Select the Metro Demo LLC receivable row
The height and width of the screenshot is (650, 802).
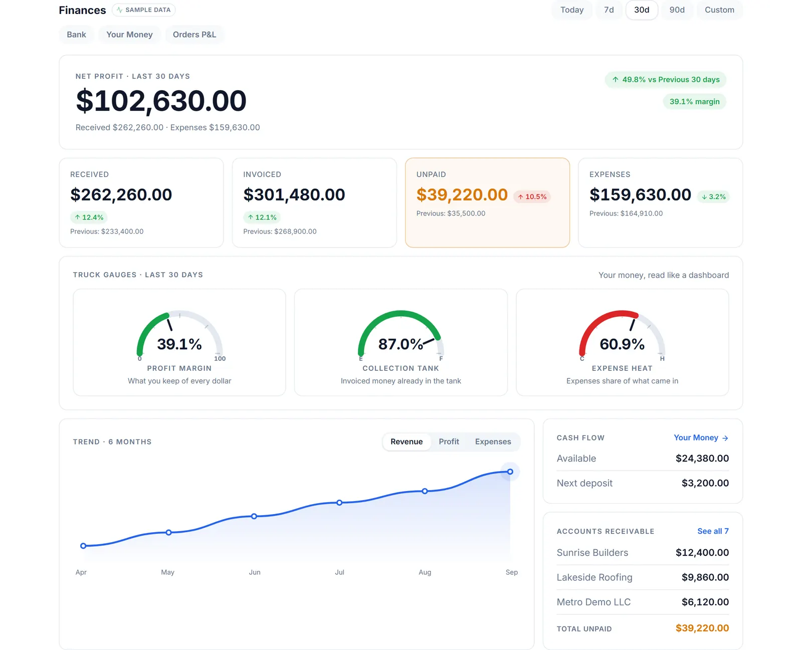coord(643,602)
